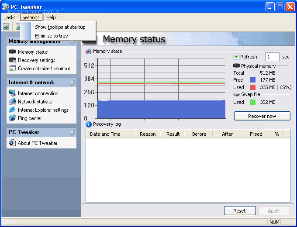The image size is (297, 227).
Task: Collapse the PC Tweaker sidebar panel
Action: click(x=72, y=132)
